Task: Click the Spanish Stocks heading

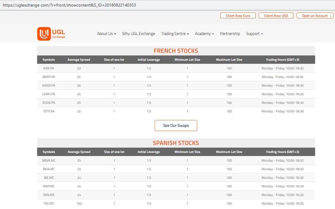Action: (x=176, y=143)
